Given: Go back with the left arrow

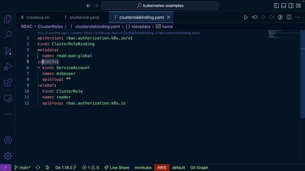Looking at the screenshot, I should (x=89, y=6).
